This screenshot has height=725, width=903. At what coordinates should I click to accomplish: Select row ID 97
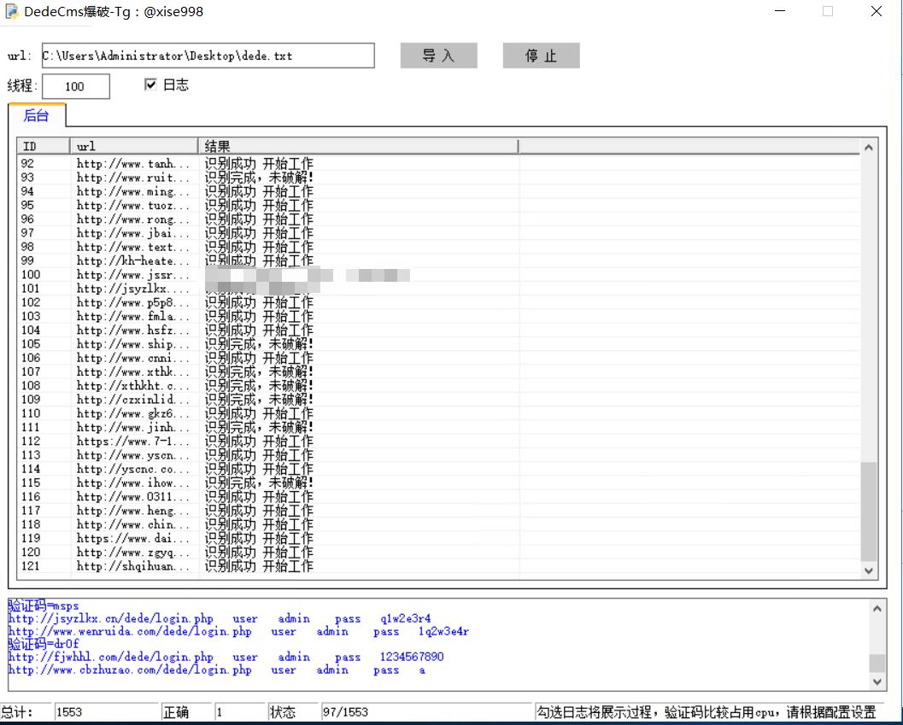[x=27, y=232]
